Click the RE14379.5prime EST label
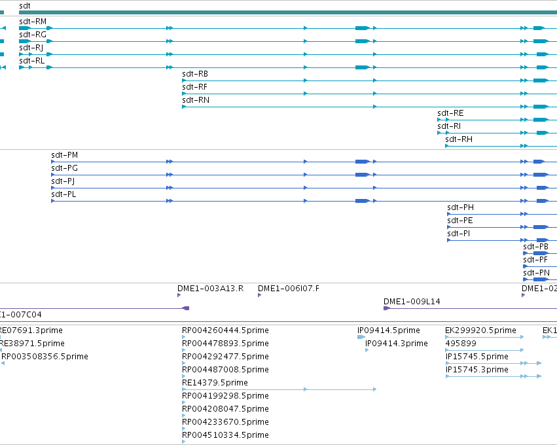The height and width of the screenshot is (445, 557). pyautogui.click(x=215, y=383)
